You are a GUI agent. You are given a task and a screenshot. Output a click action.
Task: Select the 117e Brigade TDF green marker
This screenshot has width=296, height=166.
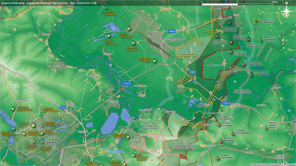[x=109, y=36]
